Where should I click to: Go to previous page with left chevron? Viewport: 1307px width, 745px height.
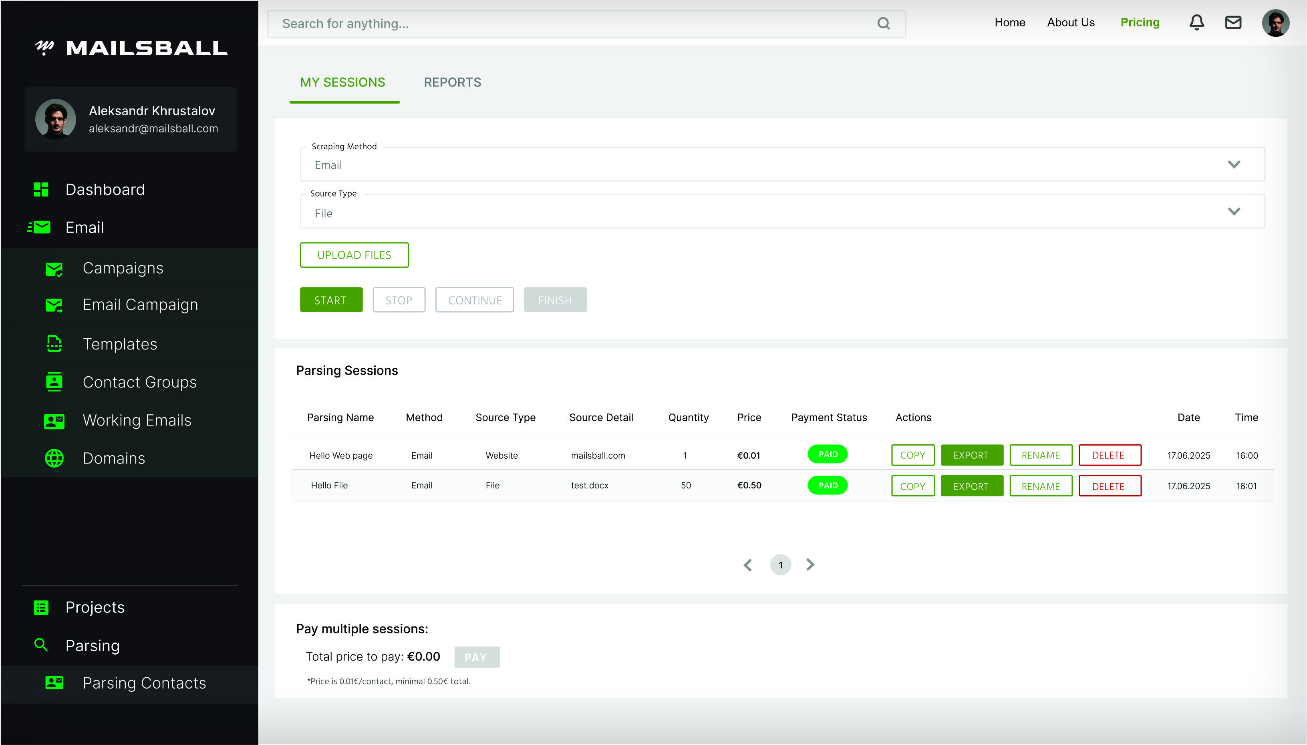tap(747, 565)
